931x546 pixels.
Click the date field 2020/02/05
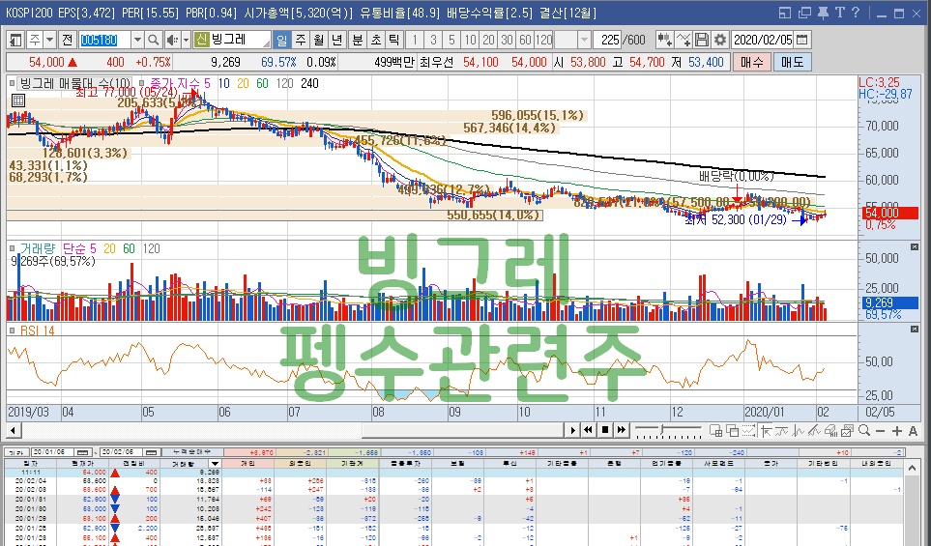pyautogui.click(x=763, y=40)
